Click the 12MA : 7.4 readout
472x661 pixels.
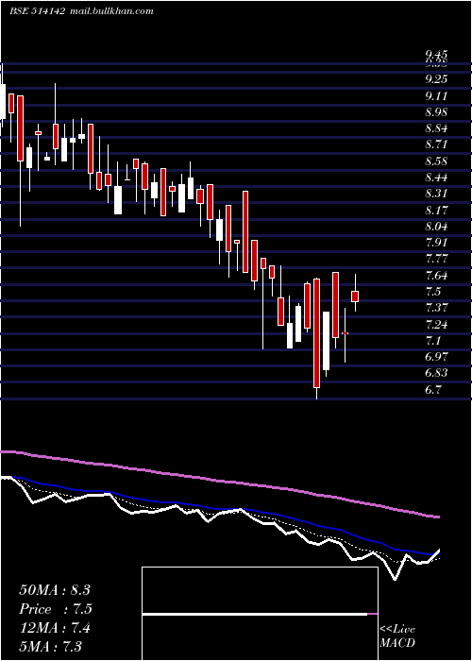[x=54, y=628]
